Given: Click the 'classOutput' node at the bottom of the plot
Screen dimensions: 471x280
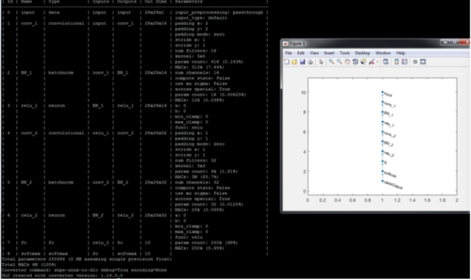Looking at the screenshot, I should point(382,181).
